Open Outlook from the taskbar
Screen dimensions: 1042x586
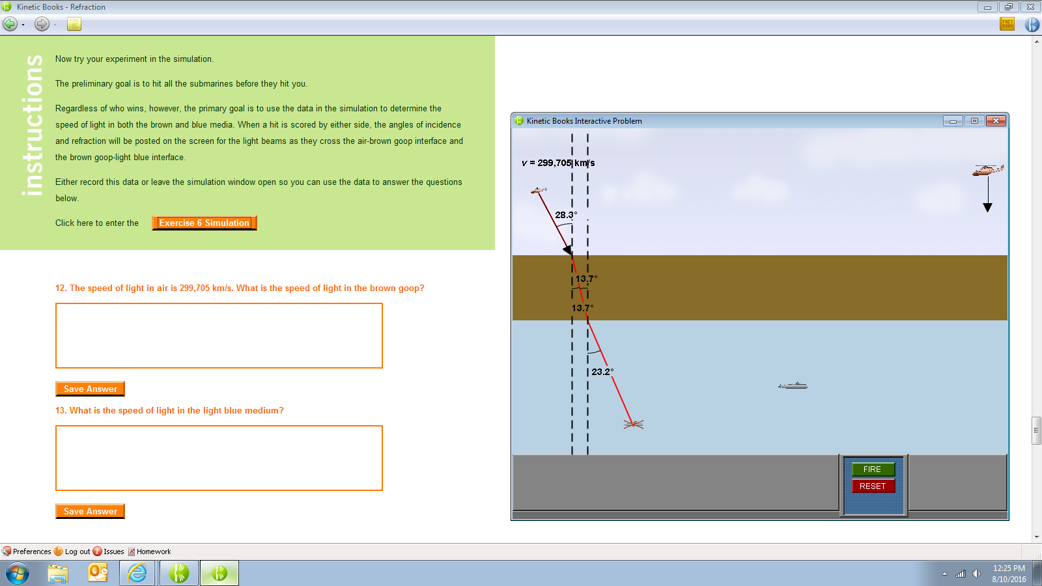click(98, 574)
